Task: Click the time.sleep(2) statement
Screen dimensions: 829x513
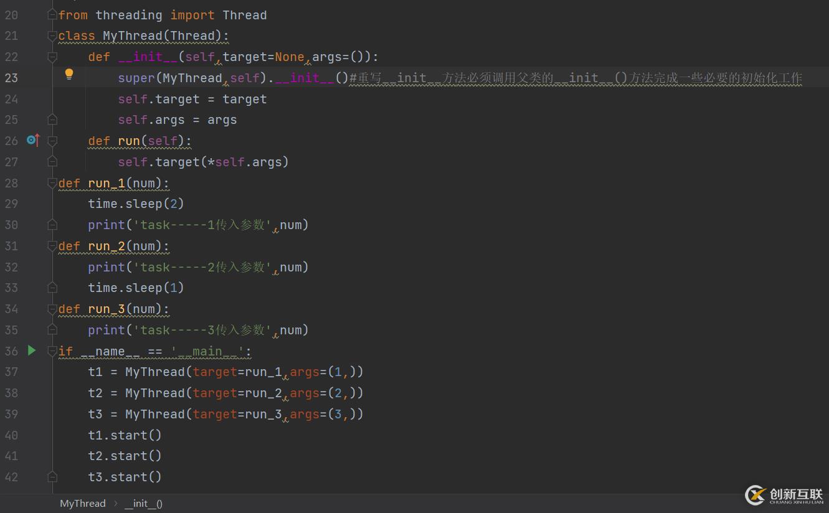Action: pyautogui.click(x=136, y=204)
